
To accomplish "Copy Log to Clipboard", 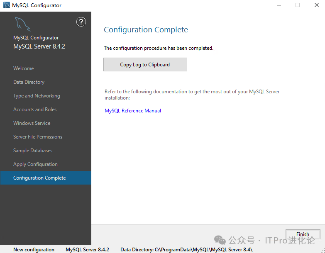I will [x=145, y=65].
